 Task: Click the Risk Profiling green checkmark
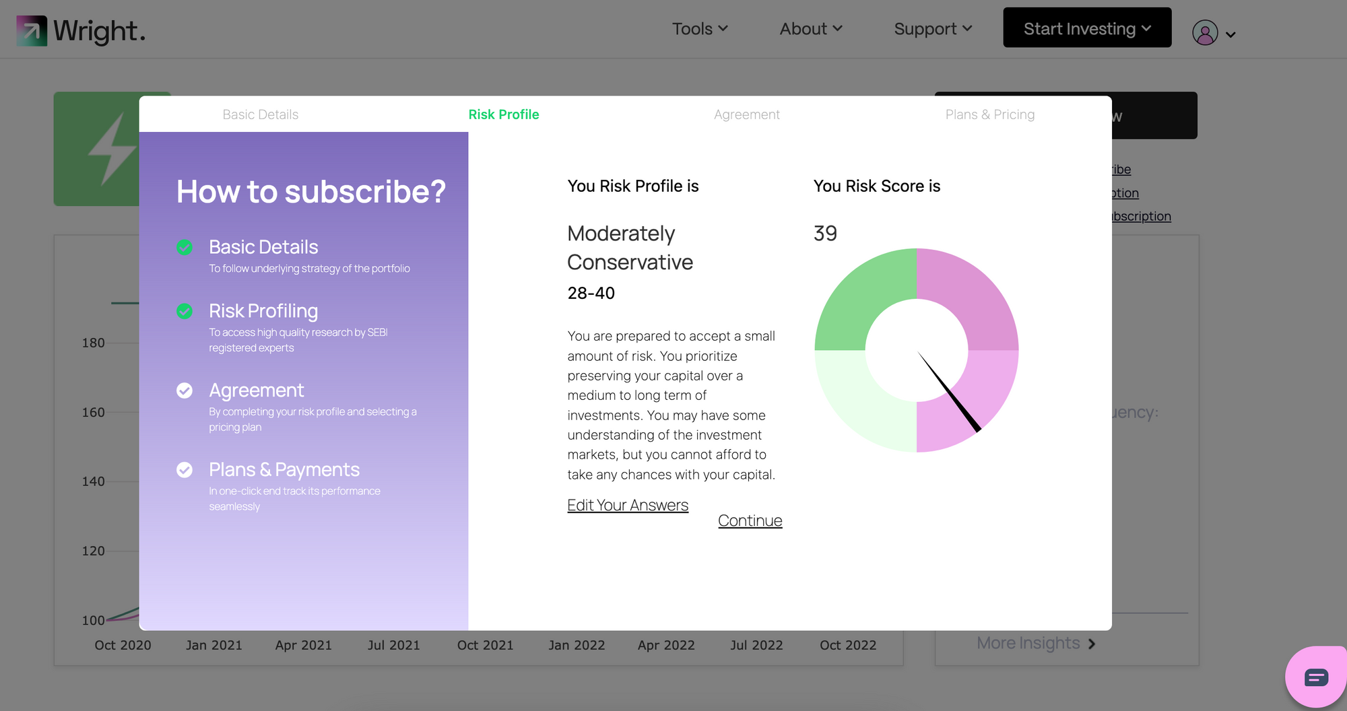185,311
